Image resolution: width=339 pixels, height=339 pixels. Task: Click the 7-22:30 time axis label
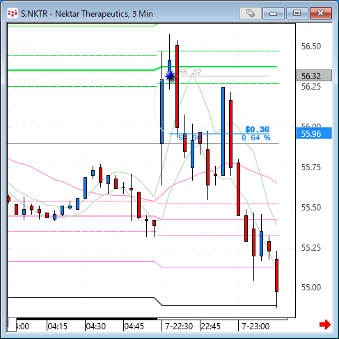(x=179, y=326)
